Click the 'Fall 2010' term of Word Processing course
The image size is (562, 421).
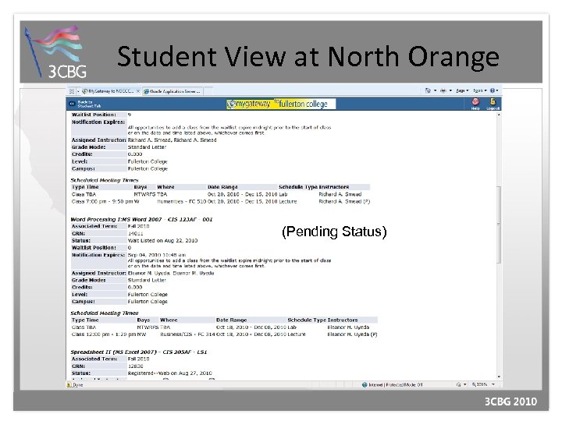pos(138,226)
